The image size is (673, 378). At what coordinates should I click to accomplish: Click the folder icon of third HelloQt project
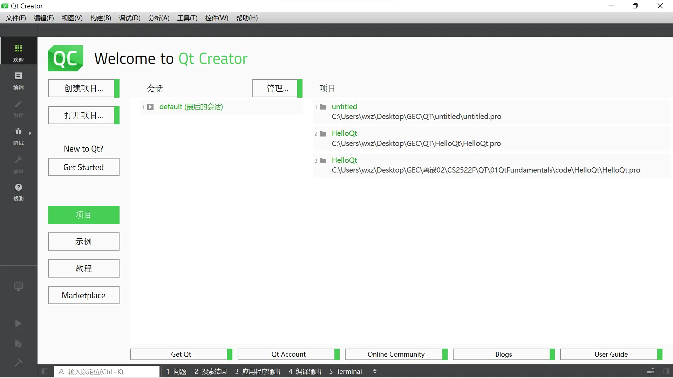(323, 161)
